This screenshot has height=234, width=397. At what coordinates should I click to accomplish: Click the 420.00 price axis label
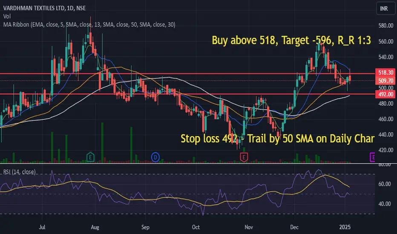386,150
